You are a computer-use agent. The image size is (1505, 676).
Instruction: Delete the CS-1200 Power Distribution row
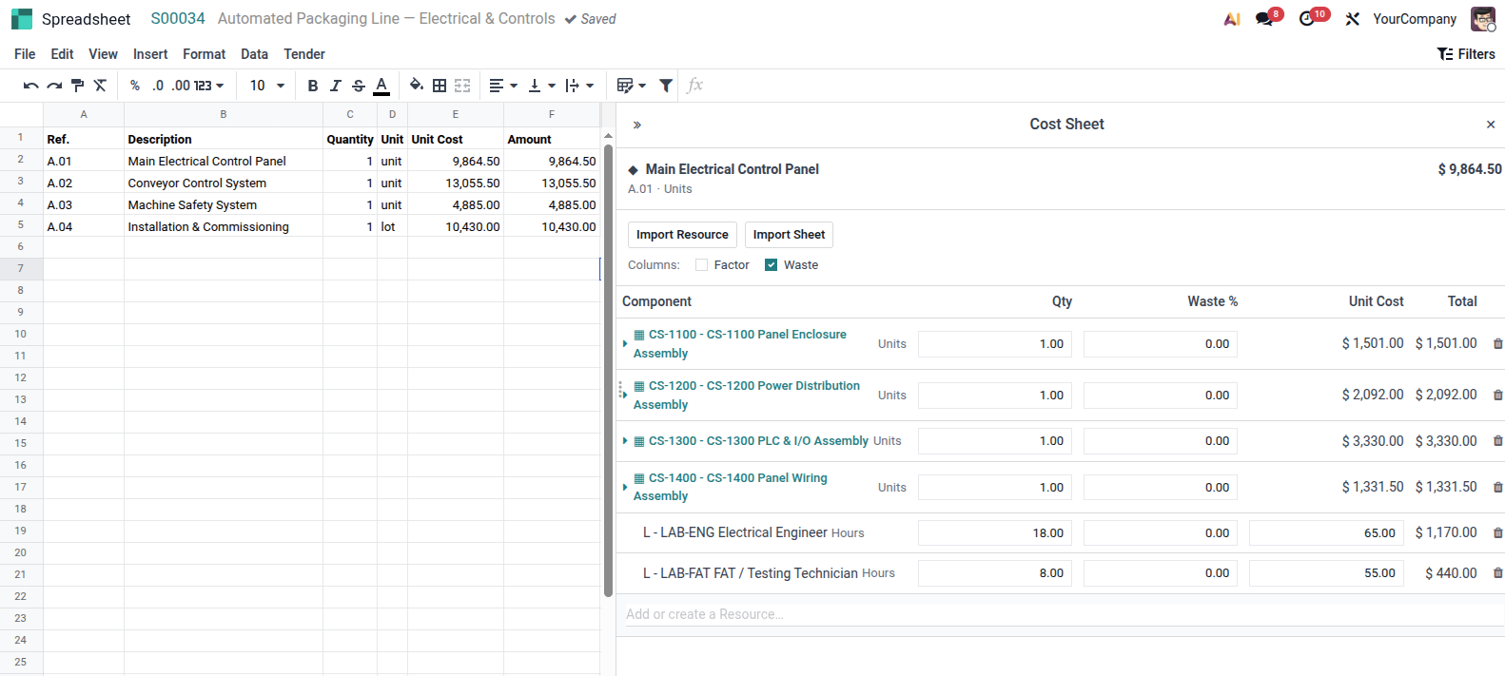(1497, 395)
